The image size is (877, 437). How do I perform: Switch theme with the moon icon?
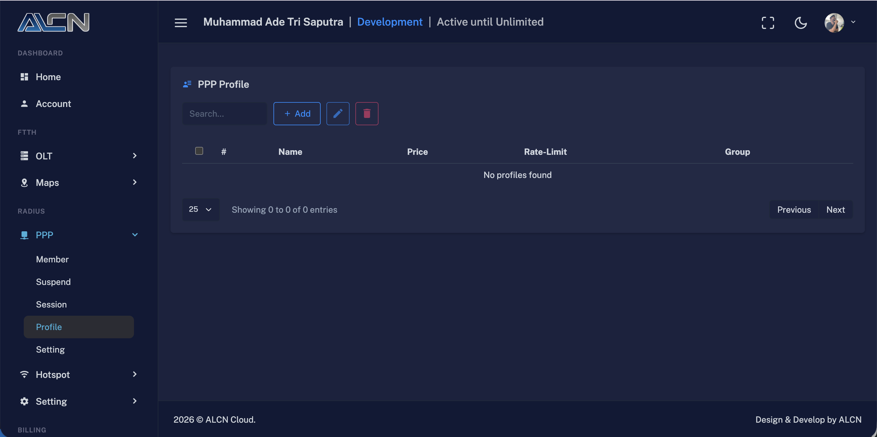click(801, 23)
